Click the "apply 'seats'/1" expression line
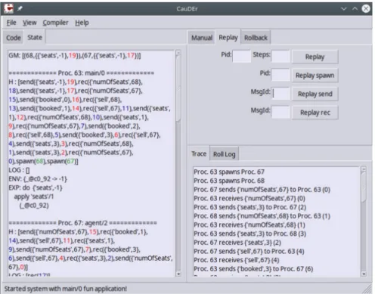The image size is (375, 294). click(34, 197)
